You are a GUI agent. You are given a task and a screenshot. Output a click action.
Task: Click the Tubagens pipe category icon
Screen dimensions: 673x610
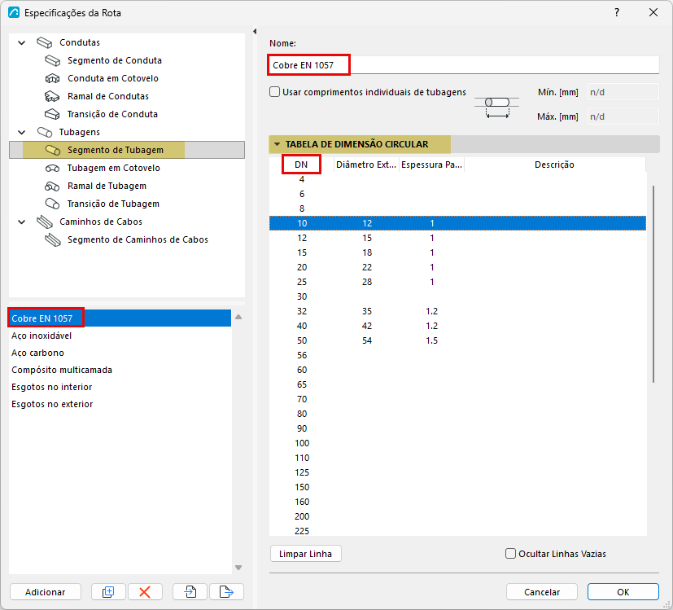(44, 132)
